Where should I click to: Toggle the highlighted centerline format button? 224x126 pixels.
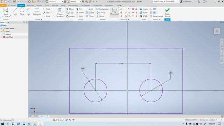(x=154, y=13)
